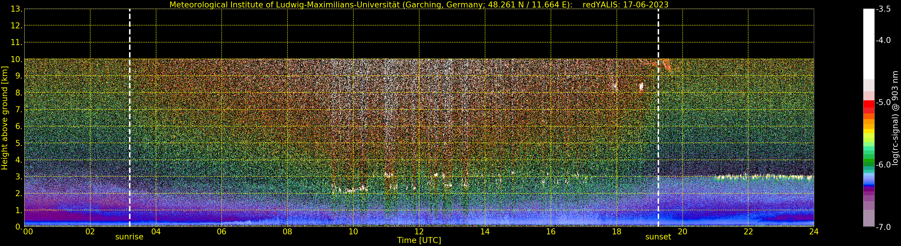
Task: Select x-axis tick label '20'
Action: point(682,232)
